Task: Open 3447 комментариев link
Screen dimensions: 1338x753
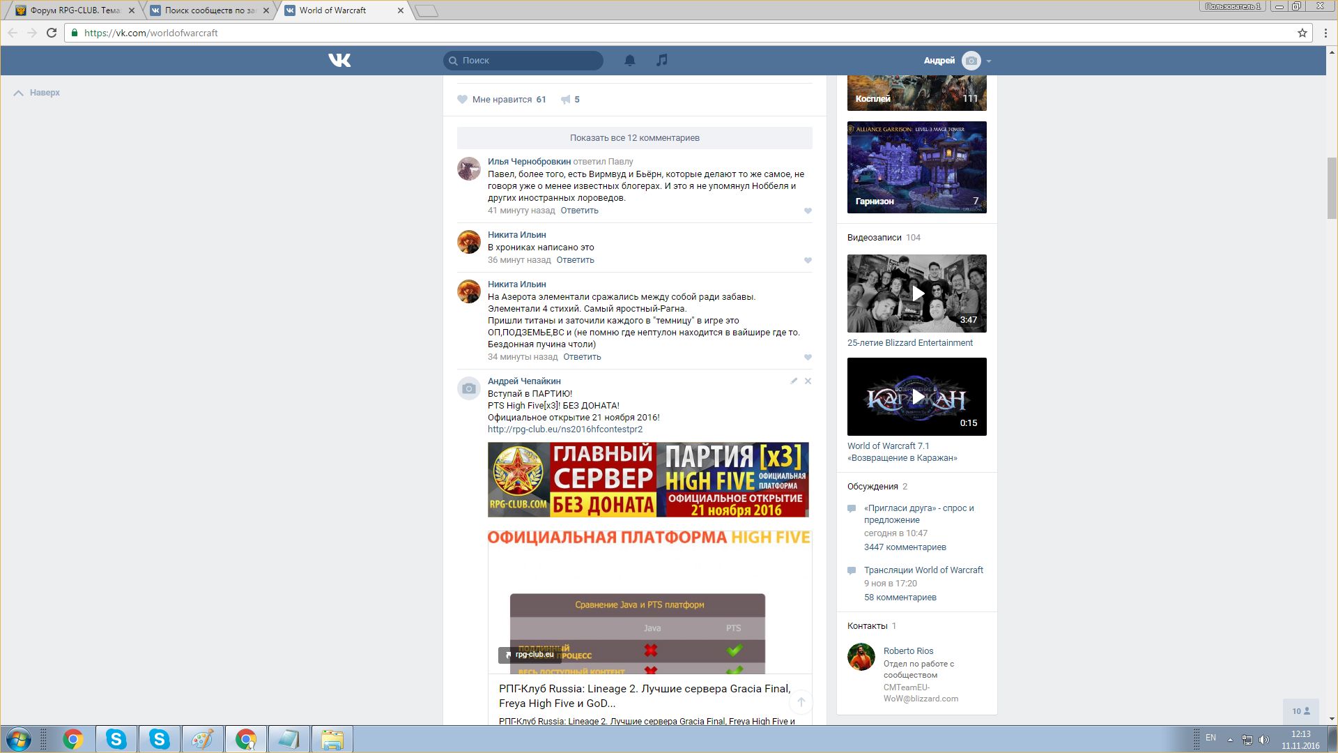Action: pyautogui.click(x=905, y=547)
